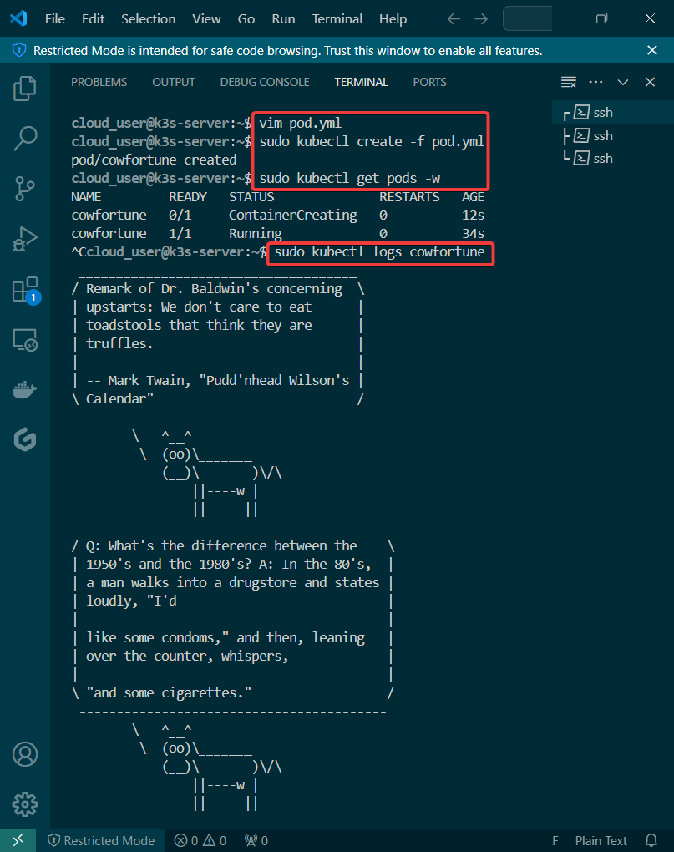Open the Explorer view in activity bar
This screenshot has height=852, width=674.
click(x=25, y=88)
